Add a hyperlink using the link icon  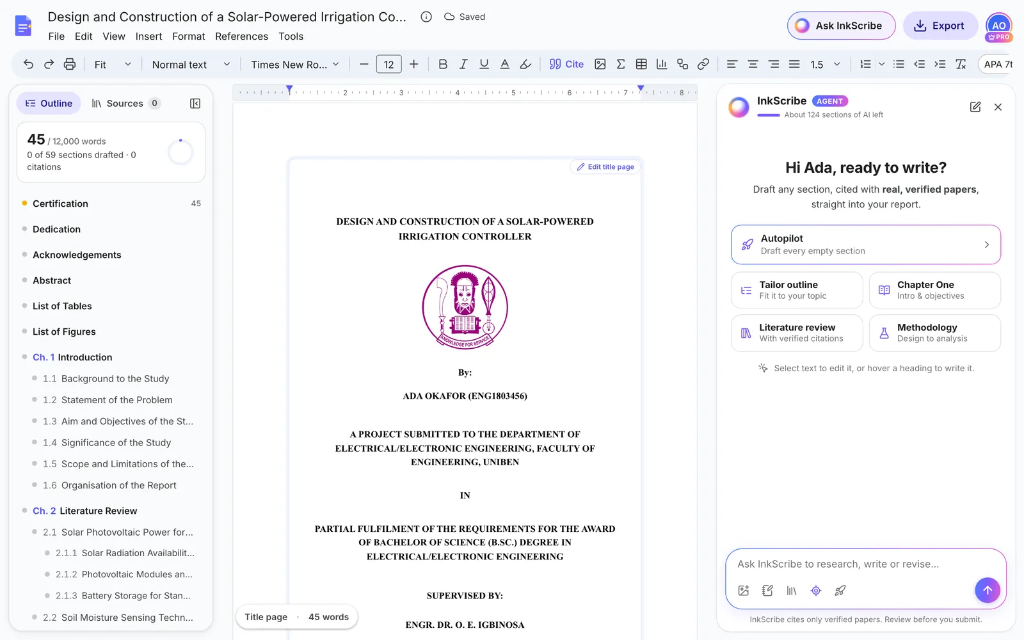tap(703, 64)
